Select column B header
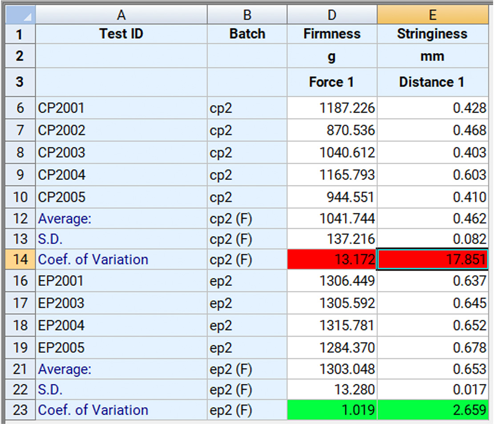This screenshot has width=494, height=424. [x=247, y=16]
